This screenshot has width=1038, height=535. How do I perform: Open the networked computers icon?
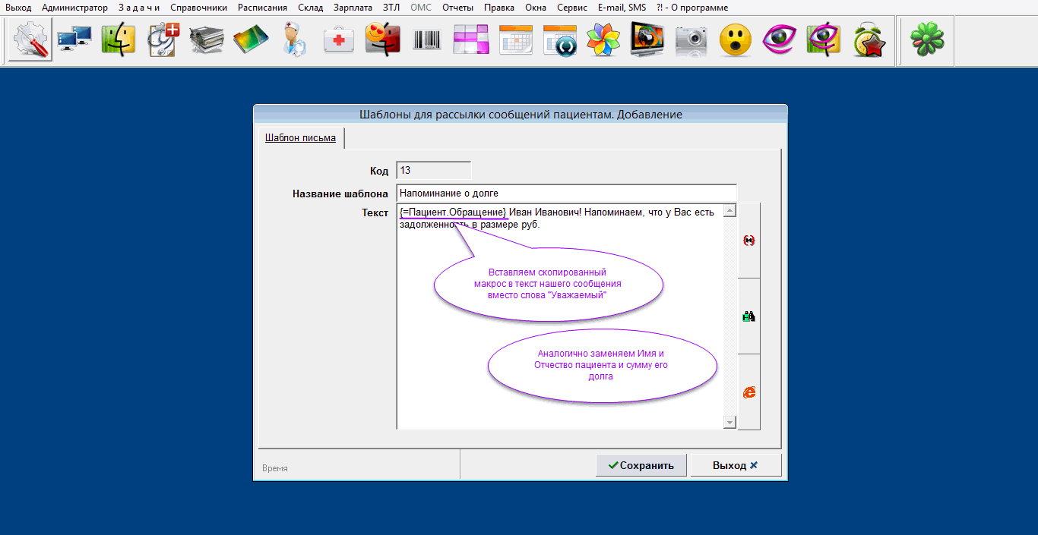pyautogui.click(x=74, y=39)
